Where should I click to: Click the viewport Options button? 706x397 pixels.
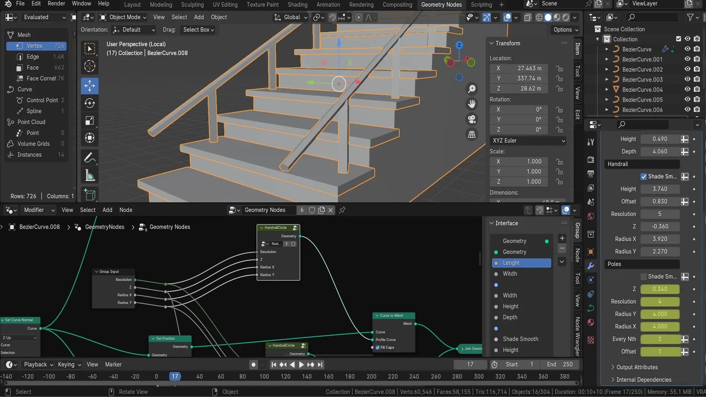pyautogui.click(x=566, y=30)
